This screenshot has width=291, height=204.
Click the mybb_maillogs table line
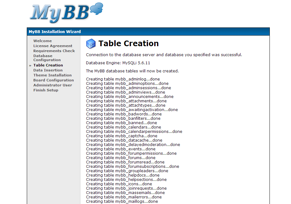coord(122,202)
